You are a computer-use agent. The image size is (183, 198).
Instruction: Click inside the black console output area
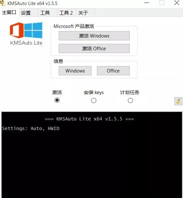(92, 155)
